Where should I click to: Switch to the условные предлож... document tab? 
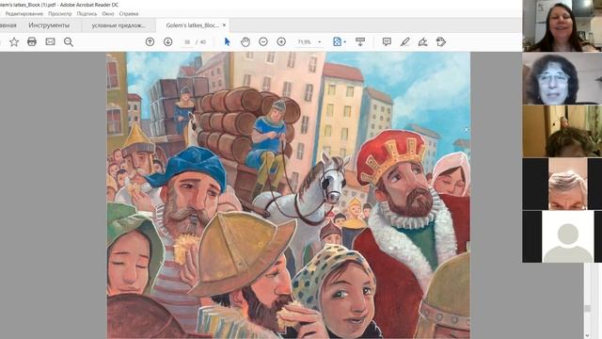click(119, 25)
